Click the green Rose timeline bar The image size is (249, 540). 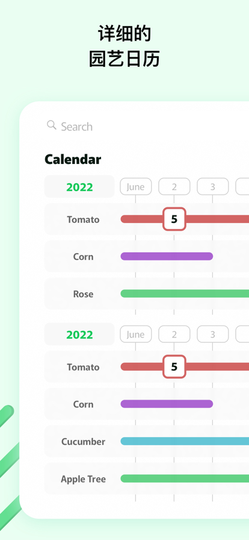click(x=185, y=294)
